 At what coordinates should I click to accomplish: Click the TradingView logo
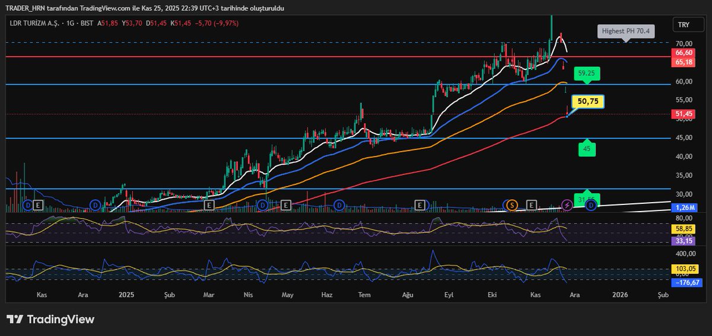[x=50, y=319]
